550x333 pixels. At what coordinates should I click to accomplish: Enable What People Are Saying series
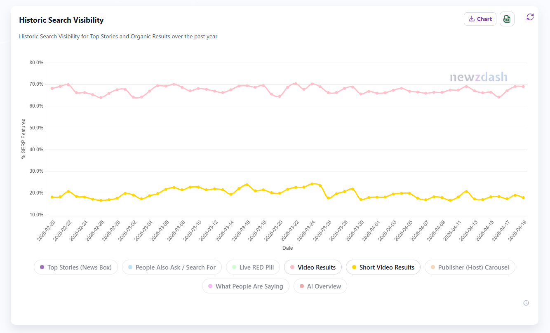(x=245, y=286)
